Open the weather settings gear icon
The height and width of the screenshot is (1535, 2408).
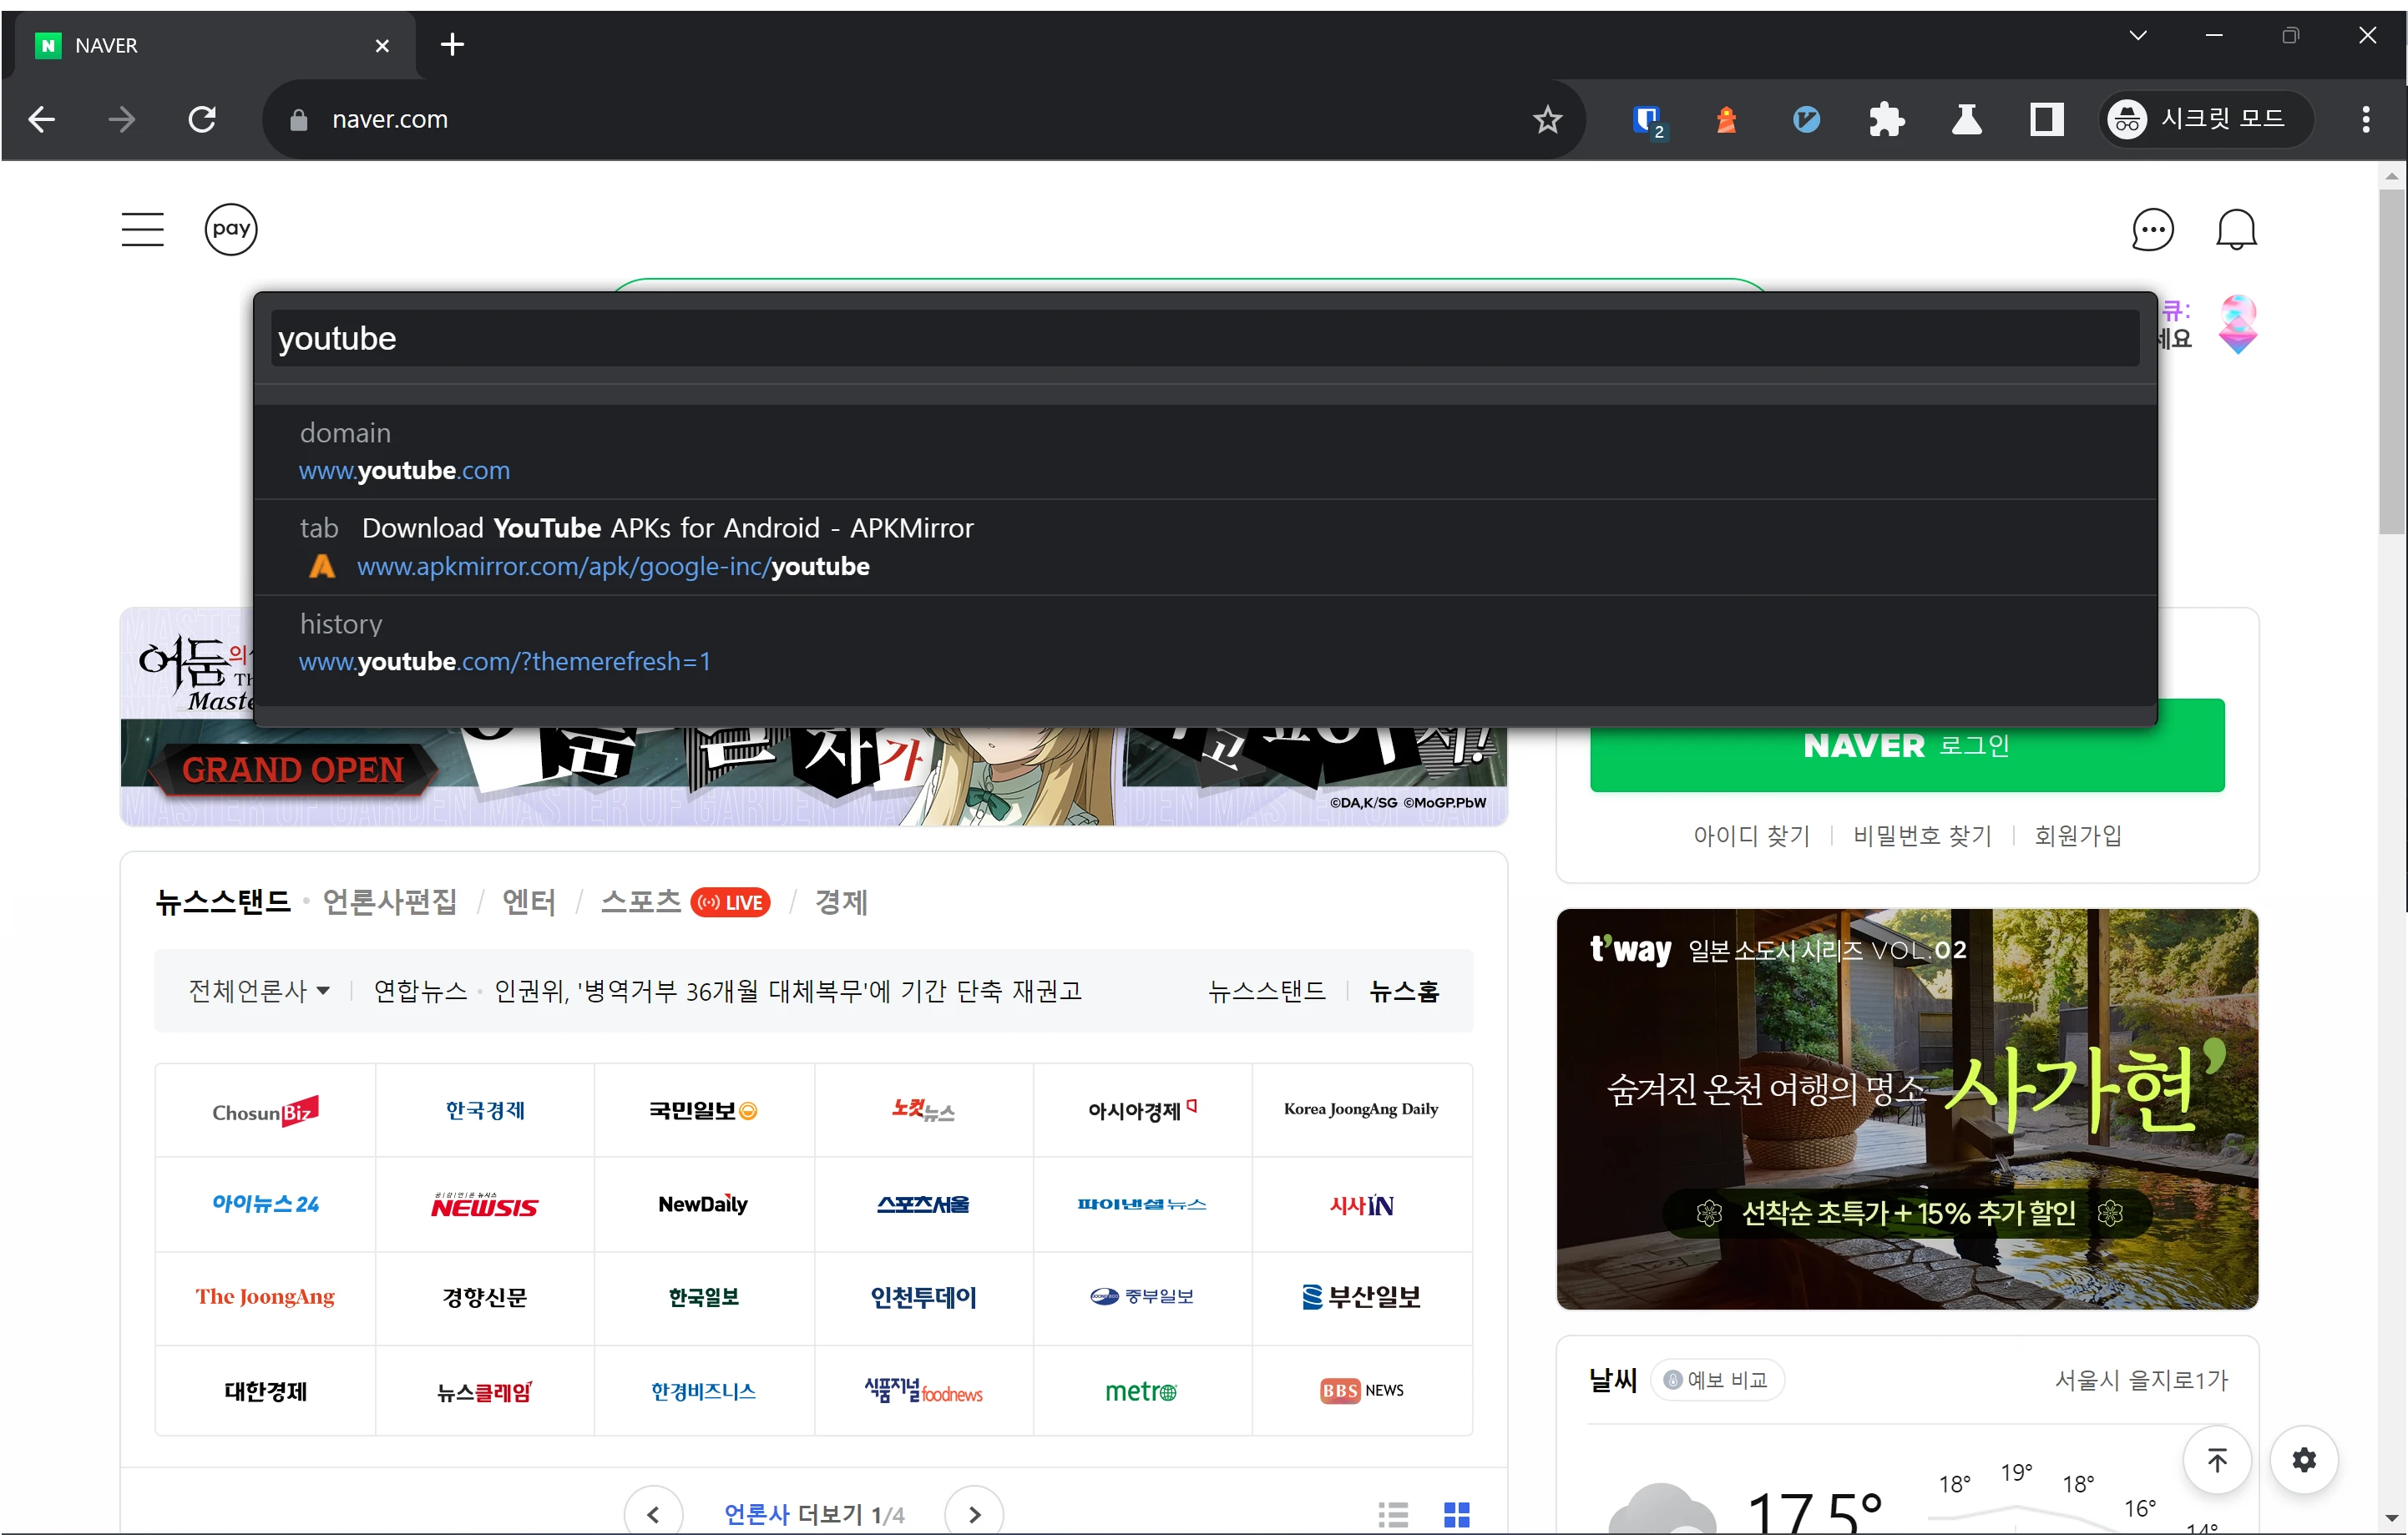(2305, 1460)
